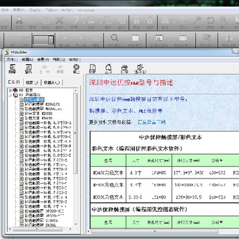This screenshot has height=239, width=239.
Task: Click the Stop (停止) icon in the help toolbar
Action: click(76, 67)
